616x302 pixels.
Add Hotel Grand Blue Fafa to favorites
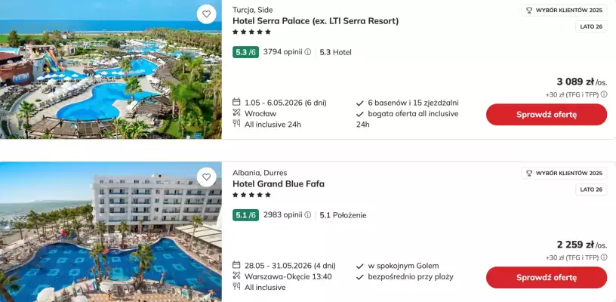(206, 177)
